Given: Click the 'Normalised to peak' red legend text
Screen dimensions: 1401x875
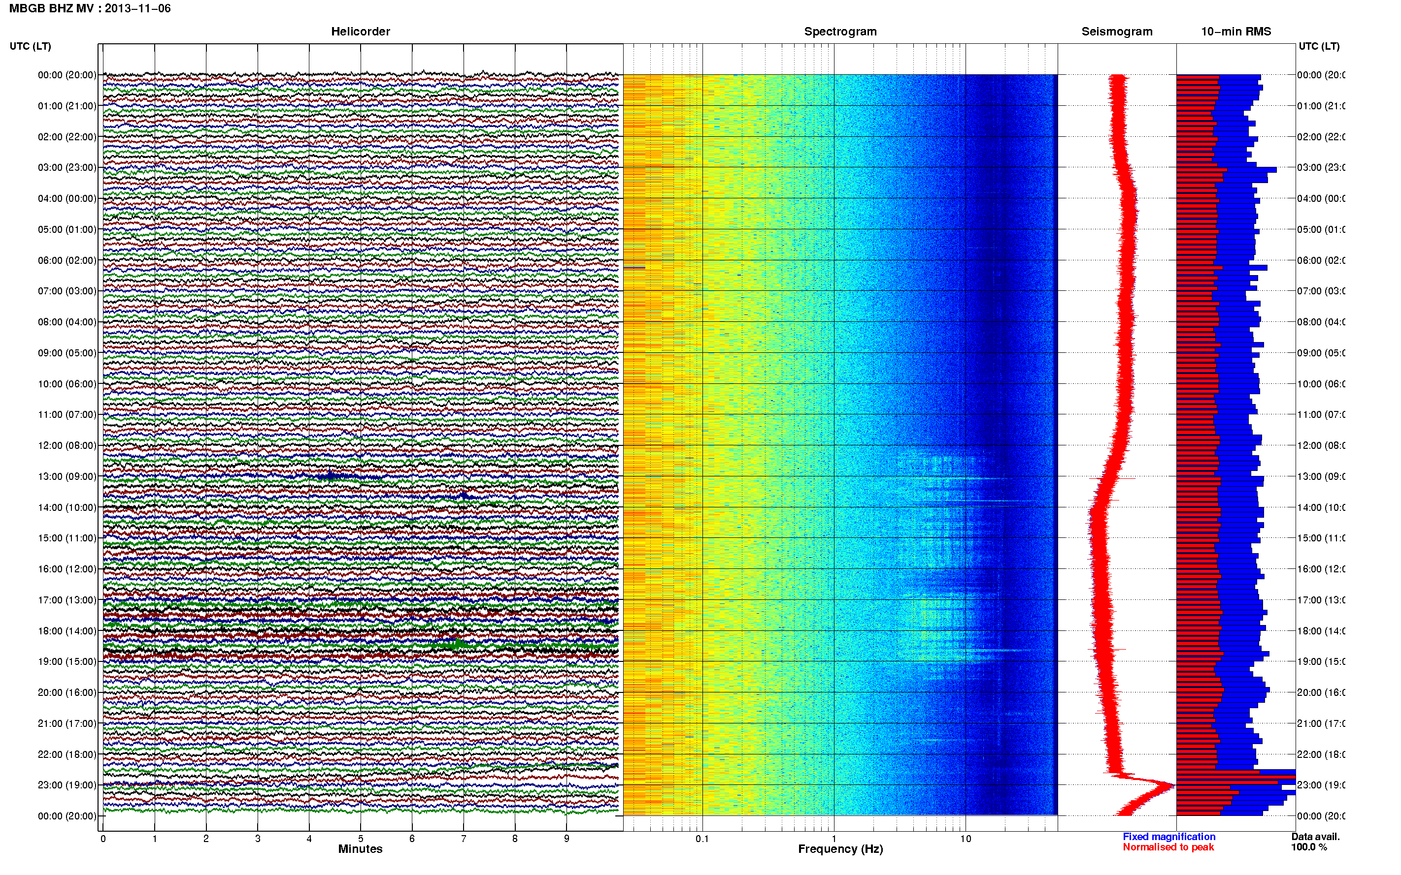Looking at the screenshot, I should pos(1168,846).
